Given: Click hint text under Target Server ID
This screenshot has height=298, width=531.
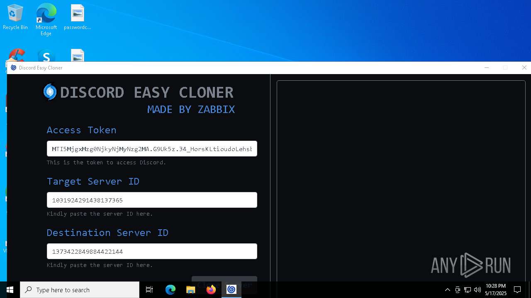Looking at the screenshot, I should click(100, 214).
